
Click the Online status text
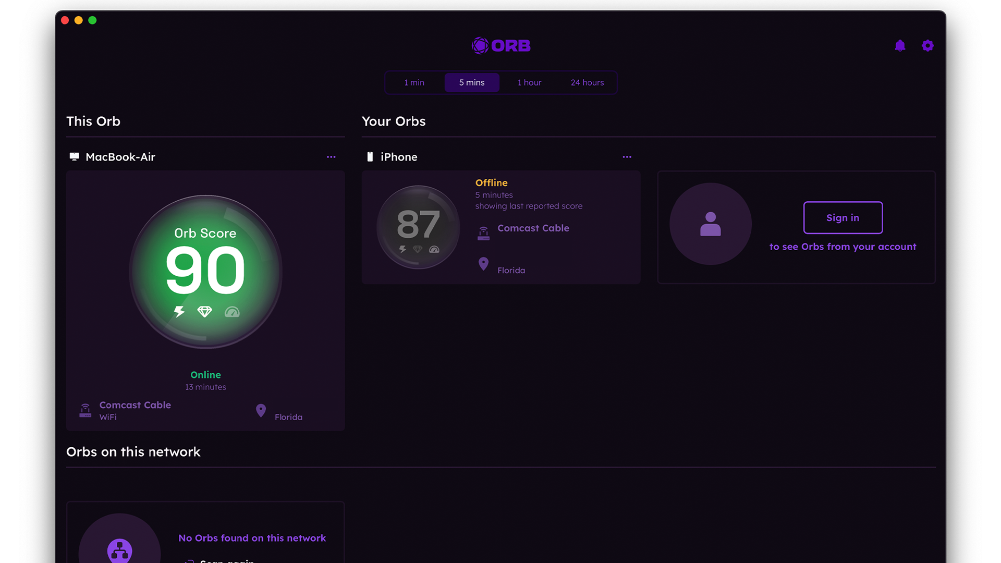(205, 375)
